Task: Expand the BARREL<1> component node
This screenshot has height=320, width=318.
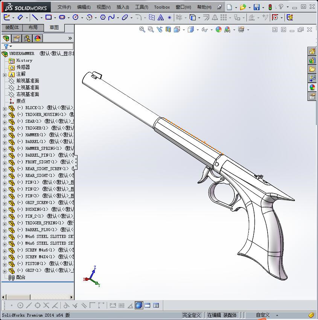Action: coord(5,143)
